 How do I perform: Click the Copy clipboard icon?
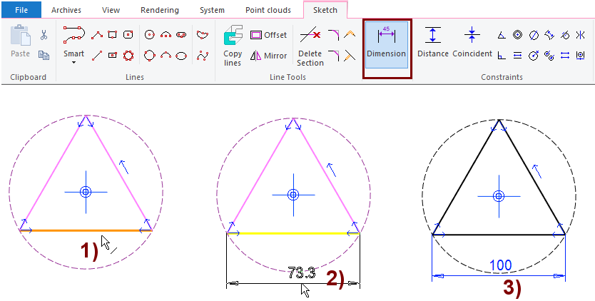click(44, 55)
